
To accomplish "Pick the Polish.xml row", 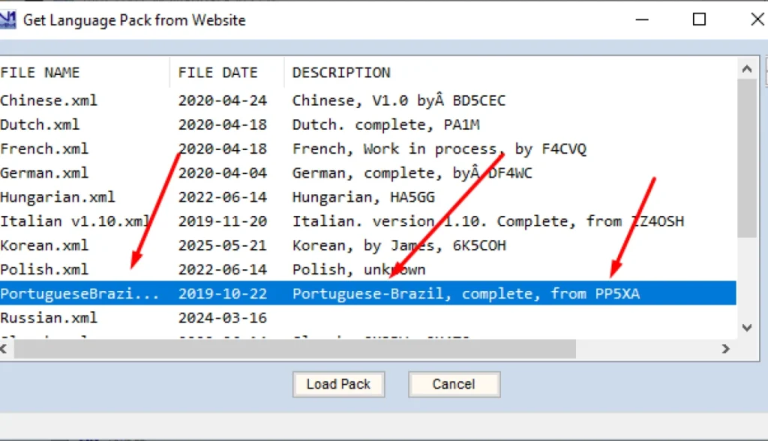I will pos(45,269).
